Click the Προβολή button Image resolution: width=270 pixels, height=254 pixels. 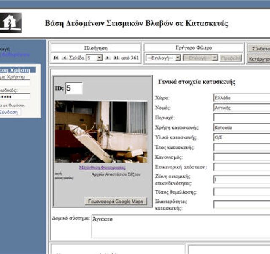click(x=231, y=58)
